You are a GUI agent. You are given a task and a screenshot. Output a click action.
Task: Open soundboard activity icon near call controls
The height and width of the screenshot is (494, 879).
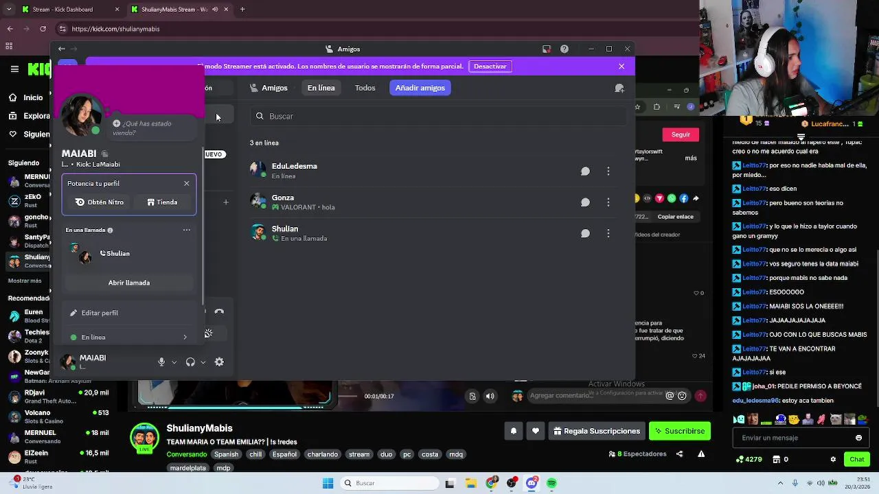[x=208, y=333]
